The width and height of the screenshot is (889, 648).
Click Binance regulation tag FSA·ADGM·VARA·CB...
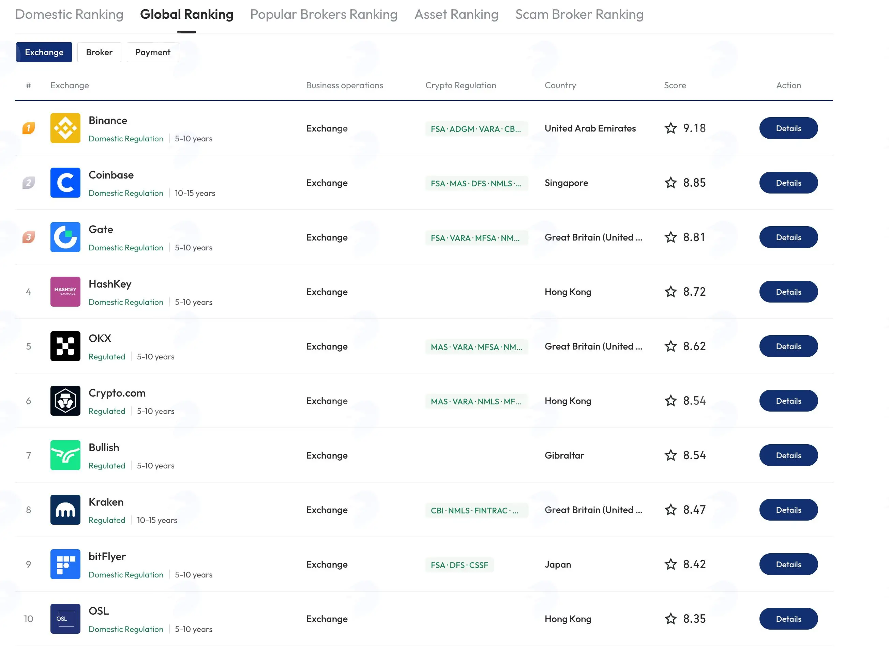(x=477, y=129)
